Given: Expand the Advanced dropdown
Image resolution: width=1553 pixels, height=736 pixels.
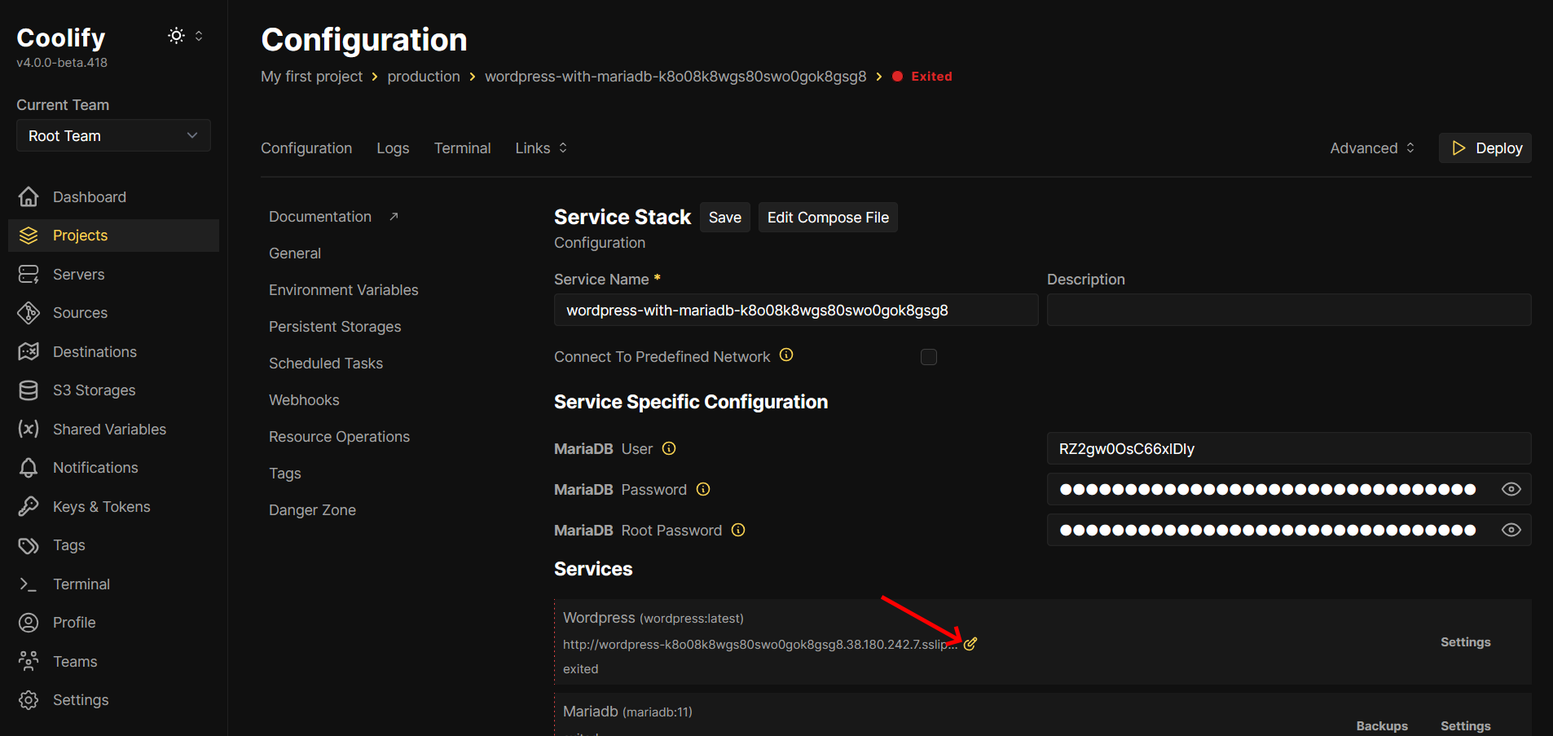Looking at the screenshot, I should [1372, 148].
